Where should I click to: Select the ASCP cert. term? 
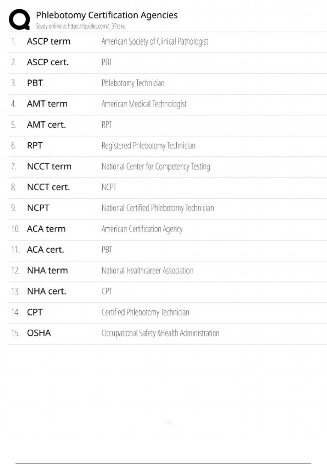48,62
